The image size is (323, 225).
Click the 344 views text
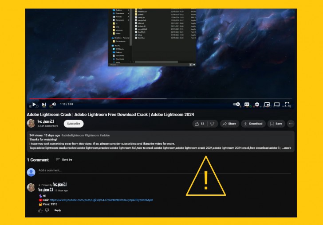click(36, 136)
